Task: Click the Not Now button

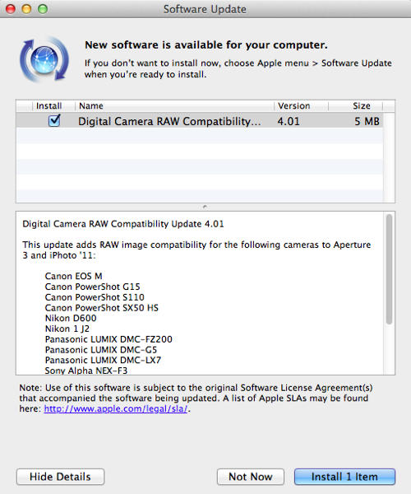Action: pyautogui.click(x=251, y=477)
